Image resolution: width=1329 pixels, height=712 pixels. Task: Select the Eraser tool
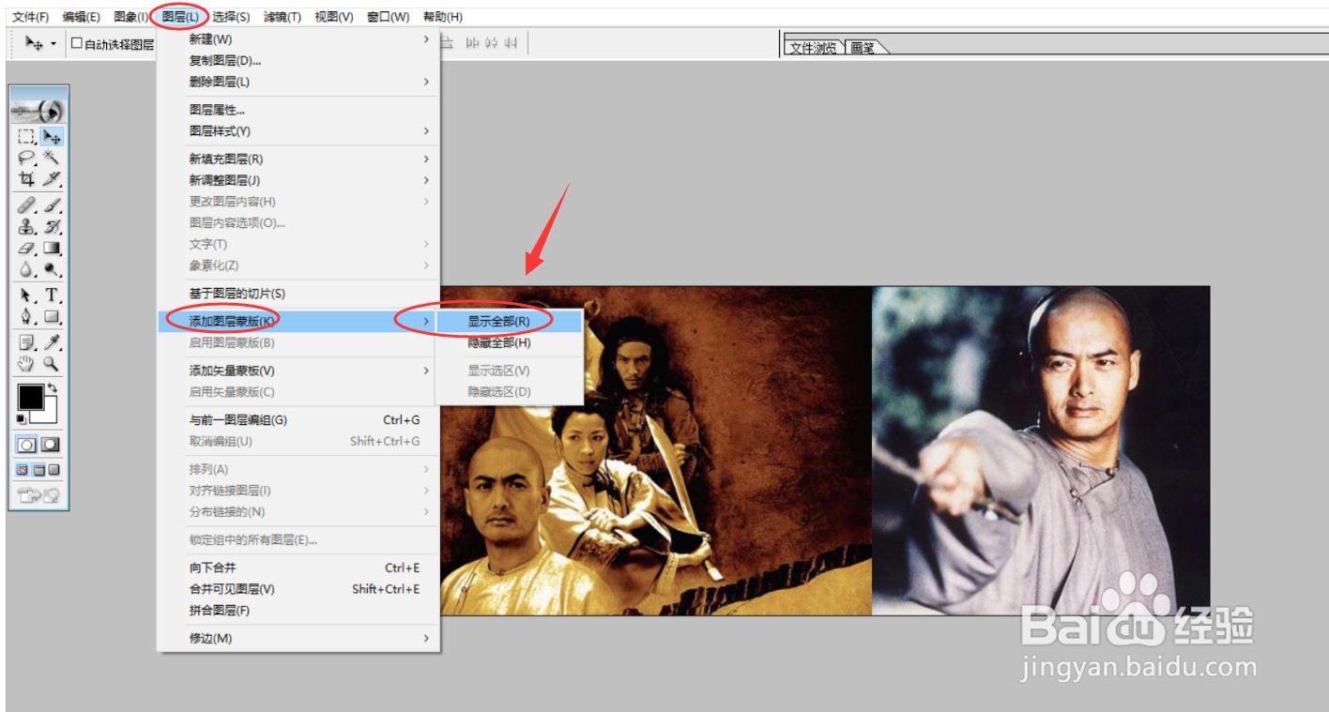[x=26, y=248]
